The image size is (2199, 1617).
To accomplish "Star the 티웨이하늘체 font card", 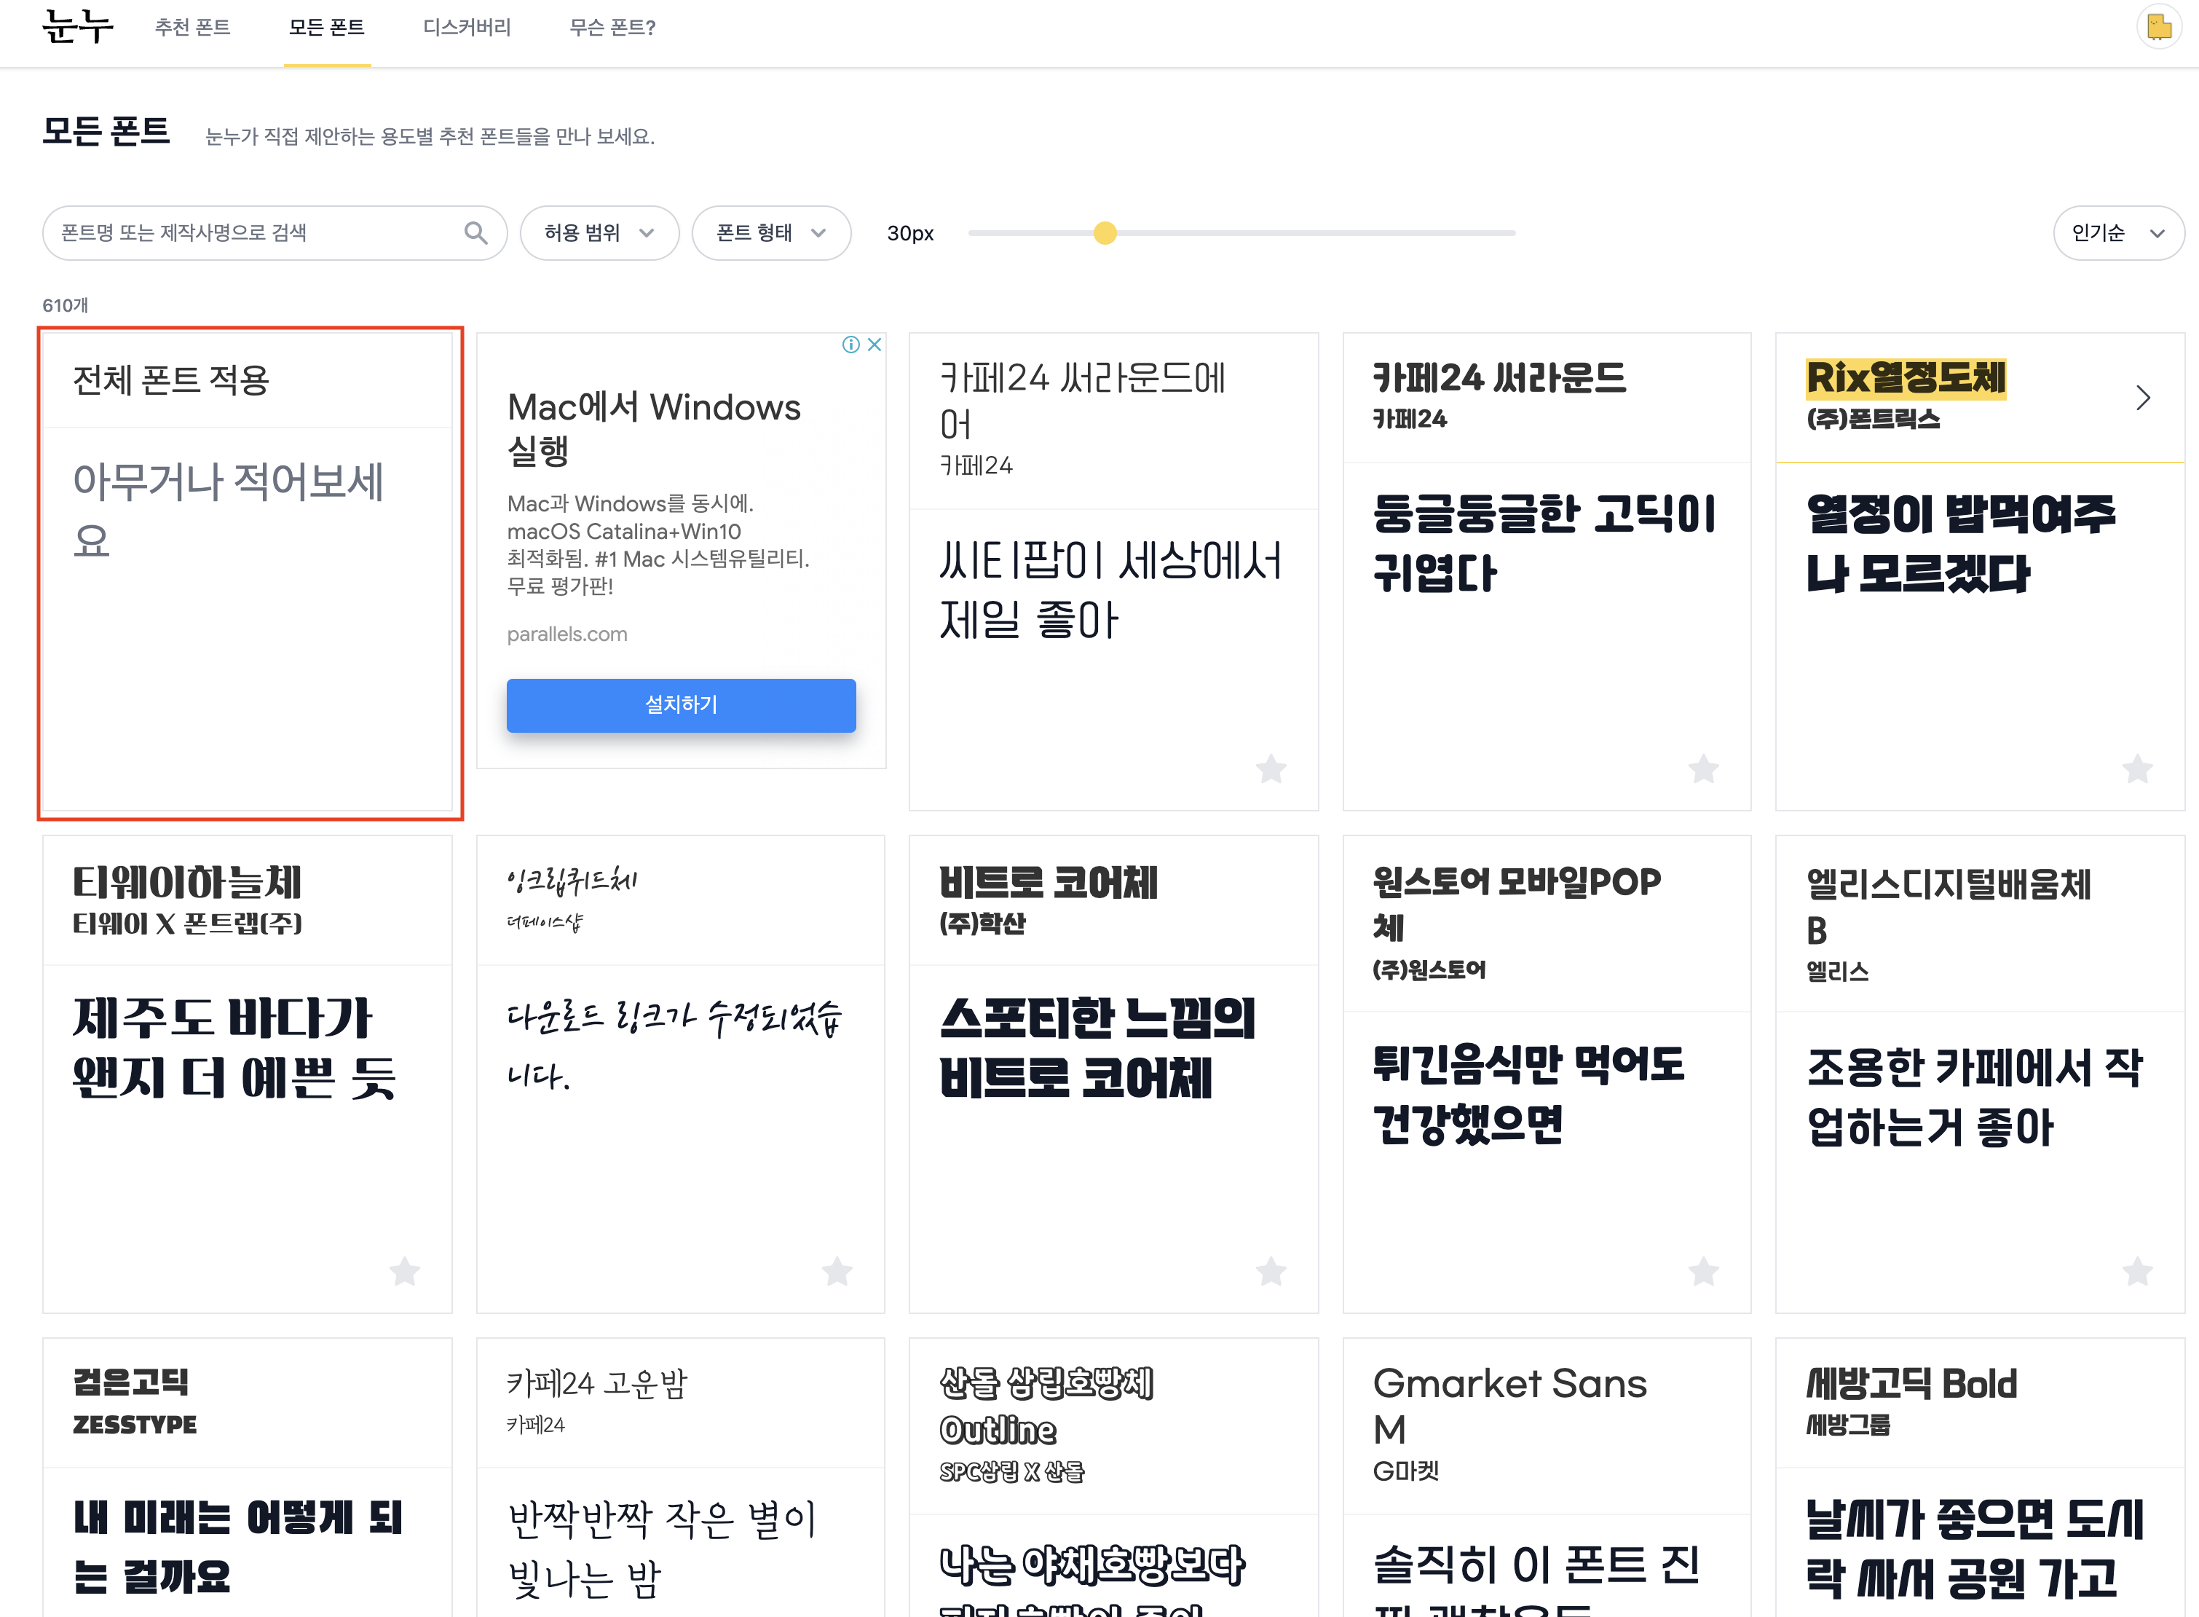I will (404, 1272).
